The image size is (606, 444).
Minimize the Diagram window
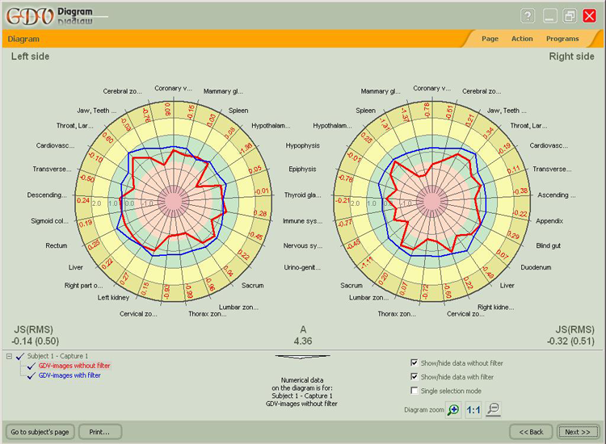tap(551, 16)
